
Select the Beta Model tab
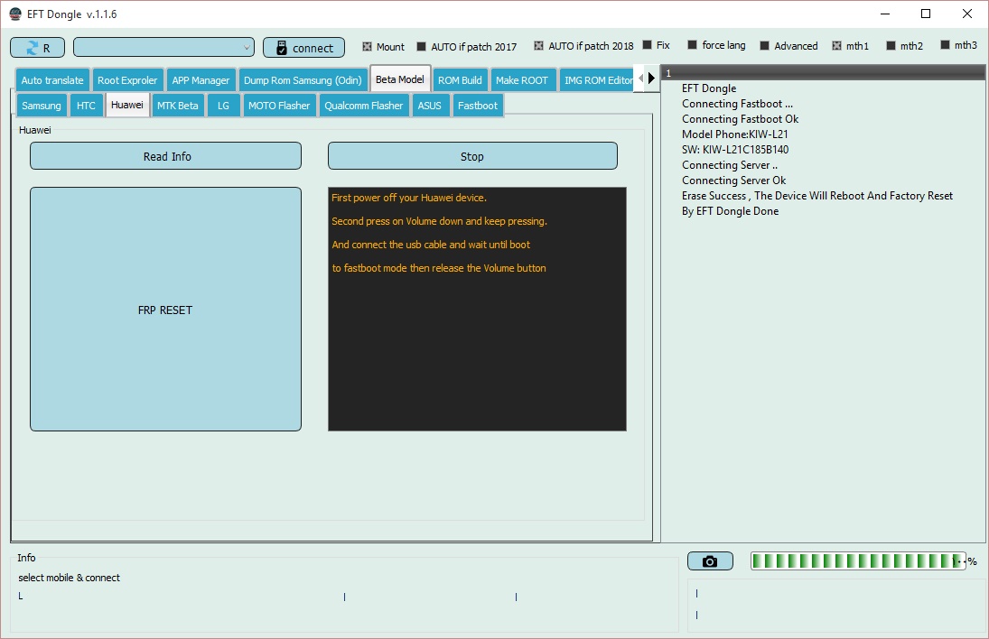[x=400, y=79]
